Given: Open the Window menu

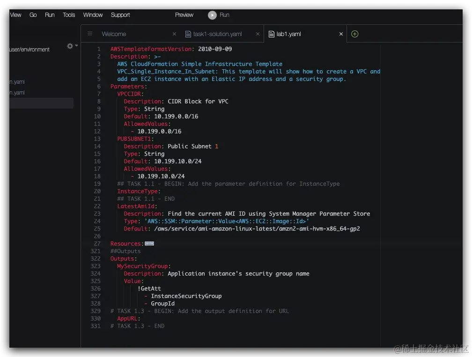Looking at the screenshot, I should point(93,15).
